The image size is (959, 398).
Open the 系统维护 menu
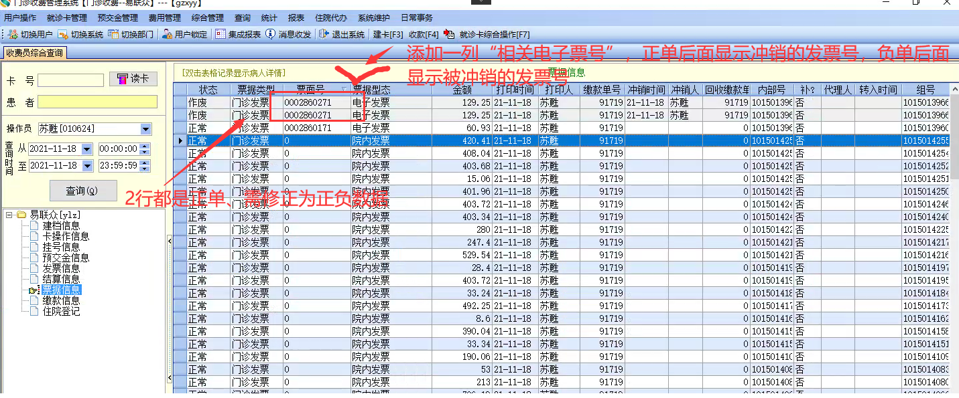374,18
